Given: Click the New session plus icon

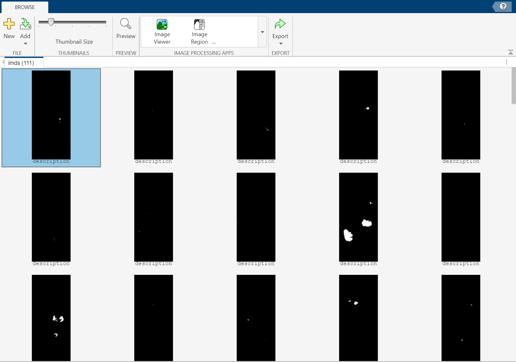Looking at the screenshot, I should [9, 24].
